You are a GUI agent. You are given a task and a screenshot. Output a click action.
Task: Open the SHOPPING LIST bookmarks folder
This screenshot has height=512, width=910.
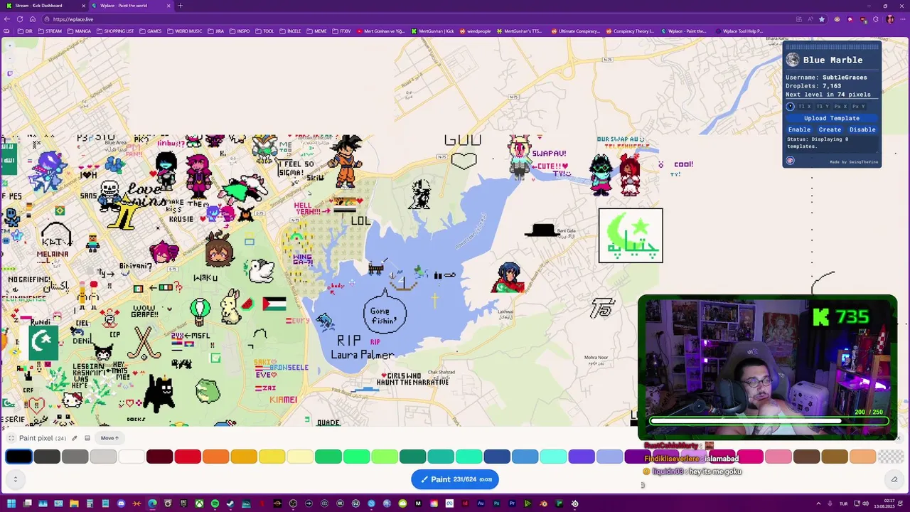[115, 31]
